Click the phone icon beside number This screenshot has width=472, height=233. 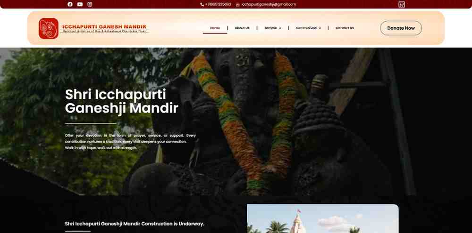coord(202,5)
